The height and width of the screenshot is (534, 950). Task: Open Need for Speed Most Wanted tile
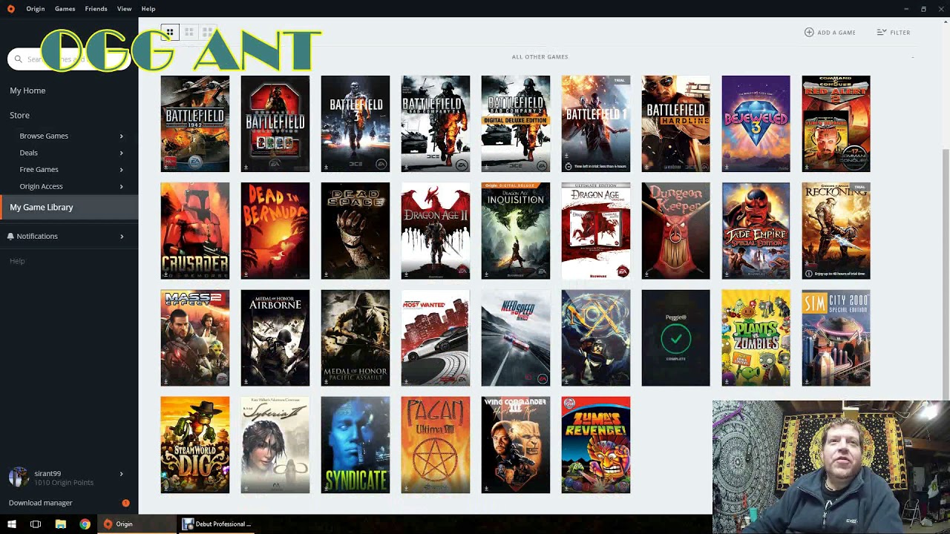pos(436,338)
